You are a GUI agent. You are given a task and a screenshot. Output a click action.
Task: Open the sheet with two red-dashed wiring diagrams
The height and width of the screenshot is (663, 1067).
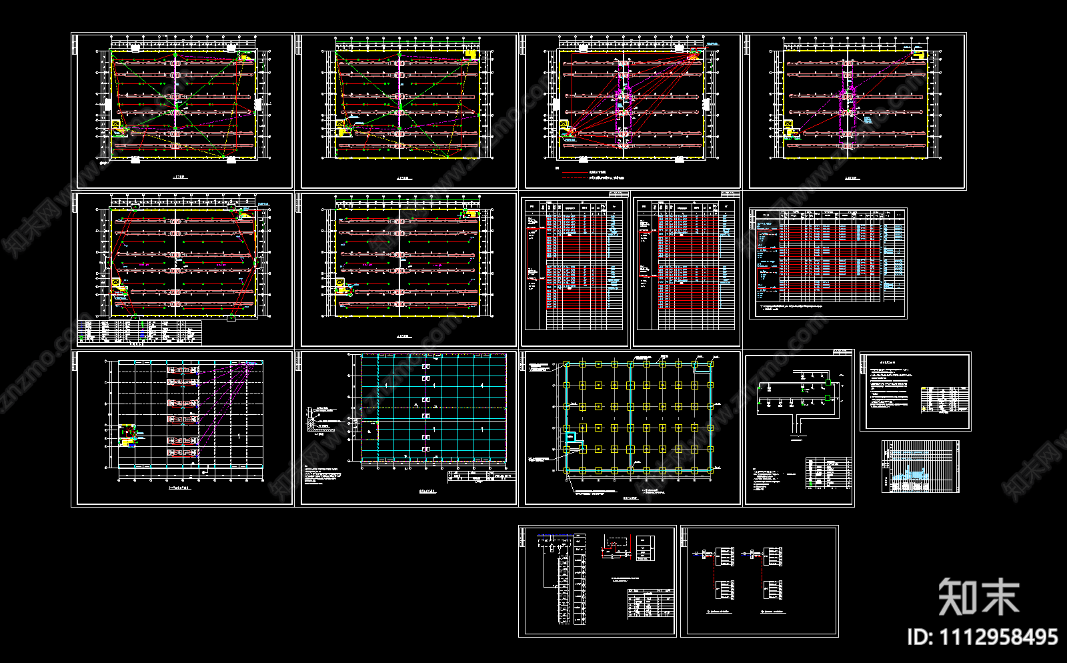point(759,581)
